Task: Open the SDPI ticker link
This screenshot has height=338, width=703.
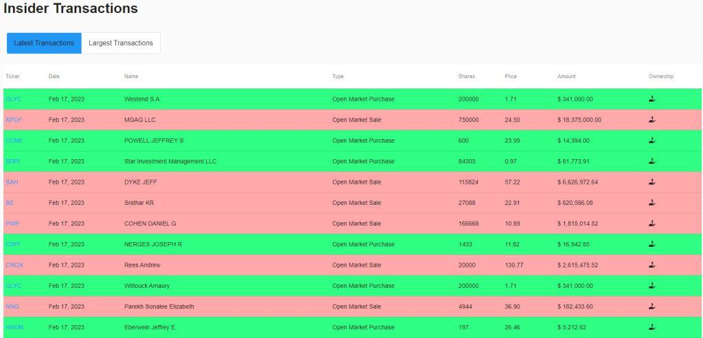Action: tap(12, 161)
